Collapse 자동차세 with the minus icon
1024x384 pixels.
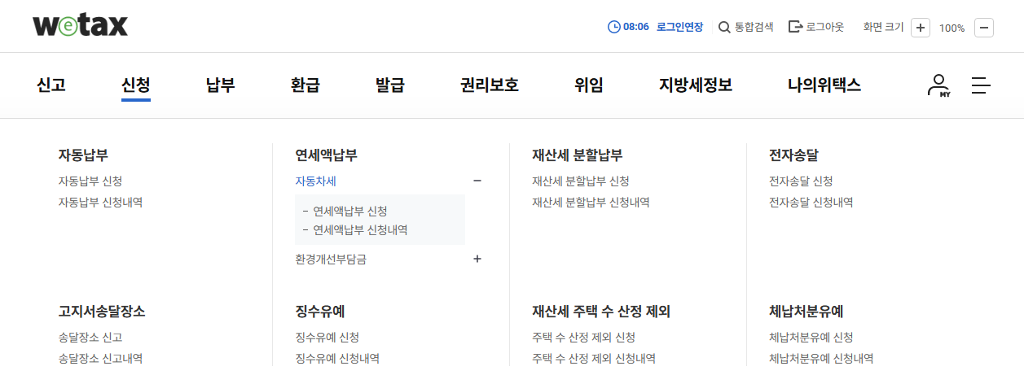[477, 181]
